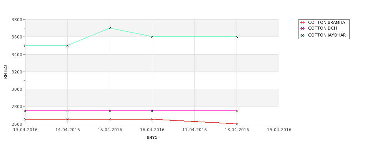Select the COTTON BRAMHA legend label

tap(327, 22)
